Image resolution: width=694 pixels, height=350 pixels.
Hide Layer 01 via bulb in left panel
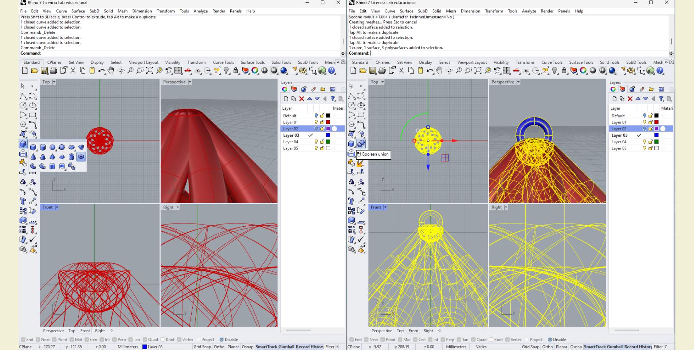coord(316,122)
